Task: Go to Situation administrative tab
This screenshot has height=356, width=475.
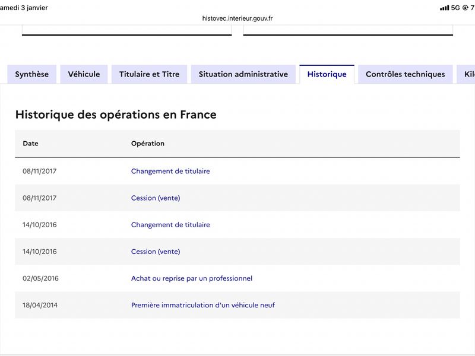Action: tap(243, 74)
